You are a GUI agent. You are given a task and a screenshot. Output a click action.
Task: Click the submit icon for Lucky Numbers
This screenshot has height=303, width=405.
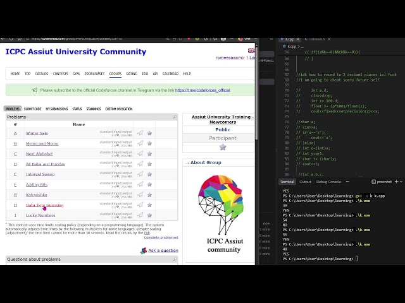[x=140, y=215]
